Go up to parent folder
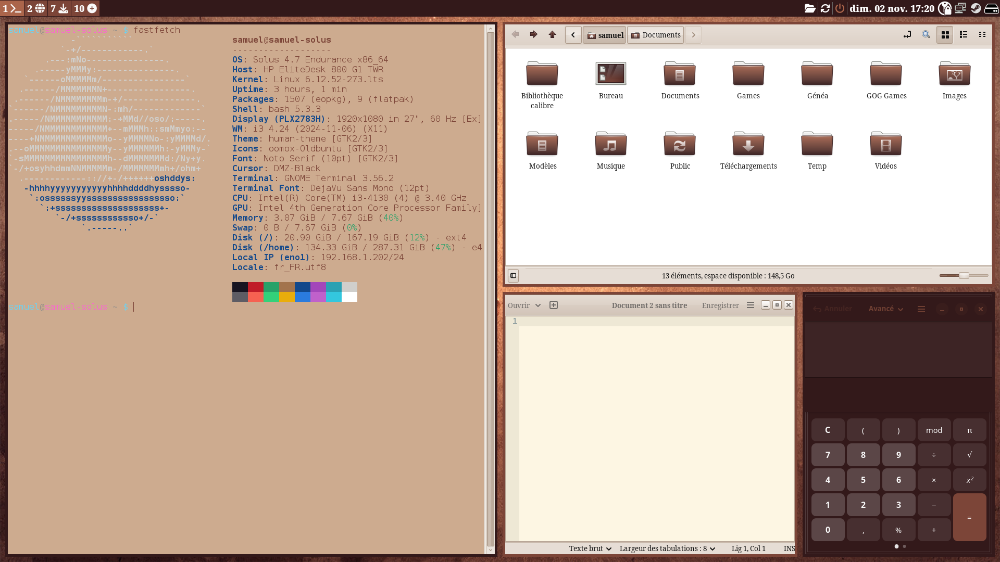This screenshot has width=1000, height=562. (x=553, y=35)
